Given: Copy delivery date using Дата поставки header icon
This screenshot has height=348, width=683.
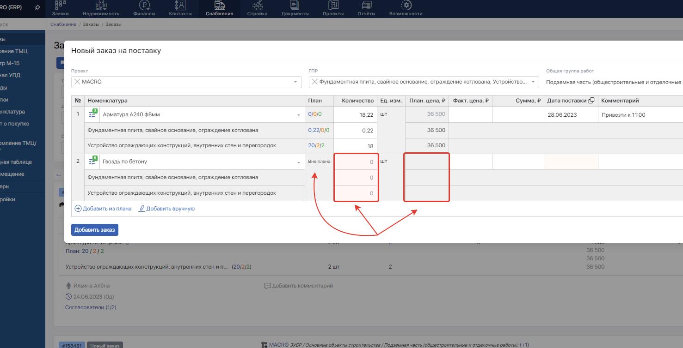Looking at the screenshot, I should click(x=591, y=101).
